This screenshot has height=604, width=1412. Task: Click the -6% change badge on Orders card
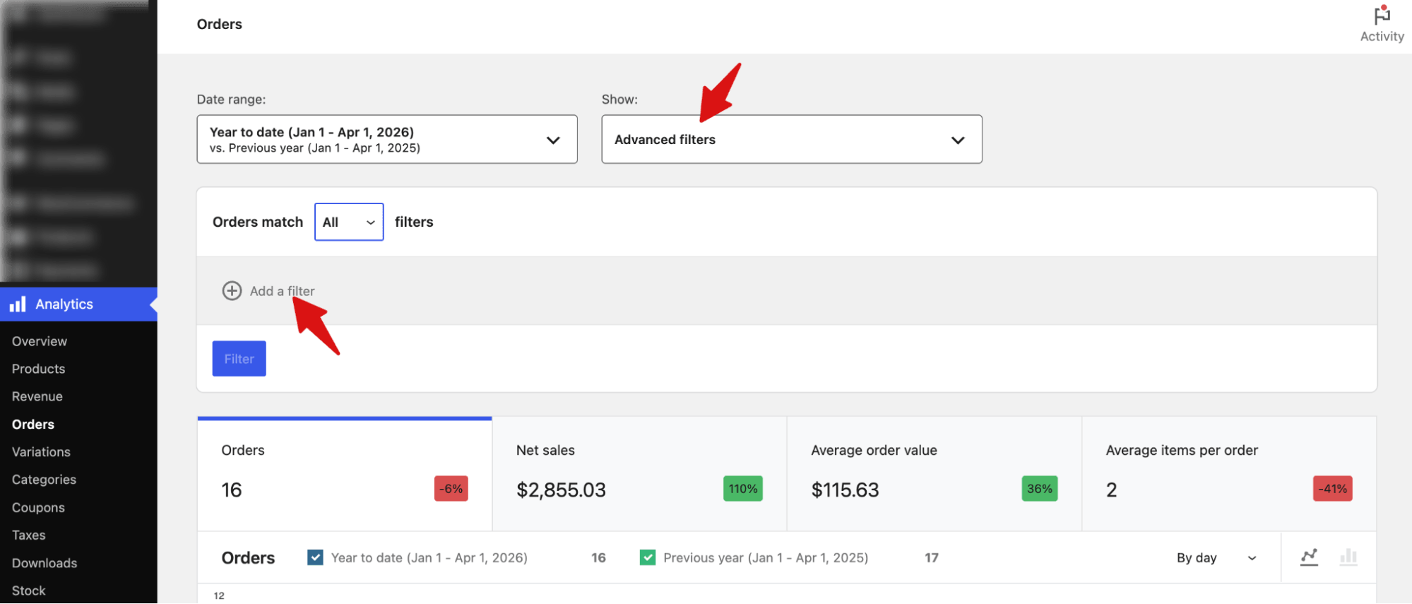[451, 489]
